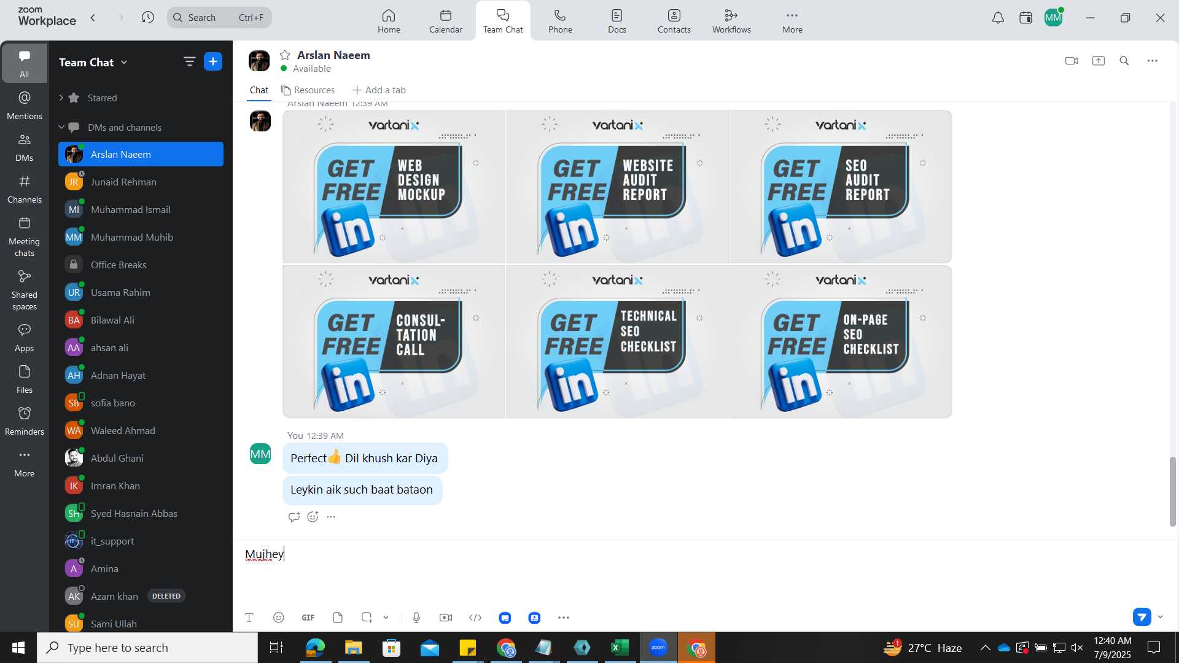
Task: Record an audio message
Action: [x=416, y=618]
